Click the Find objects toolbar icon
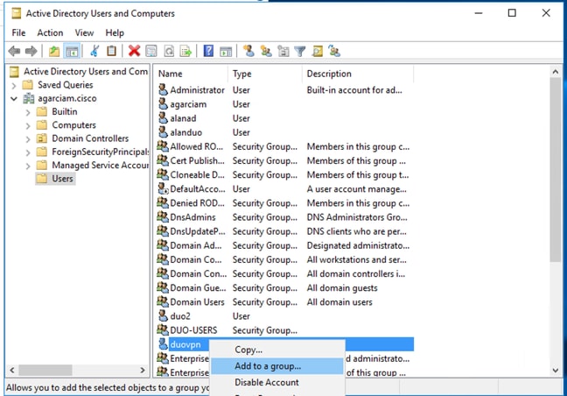 coord(317,51)
